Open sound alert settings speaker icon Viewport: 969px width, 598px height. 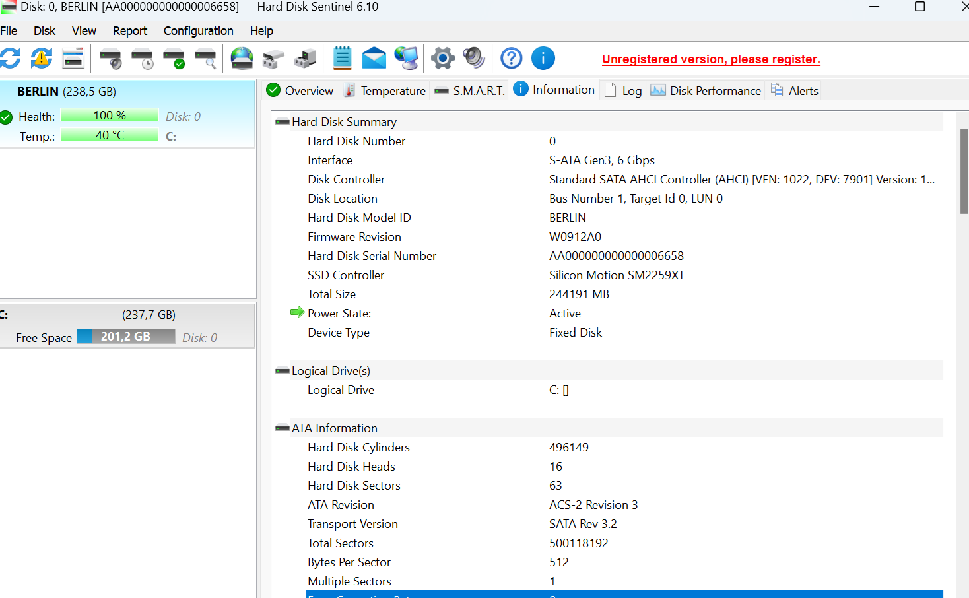coord(474,58)
